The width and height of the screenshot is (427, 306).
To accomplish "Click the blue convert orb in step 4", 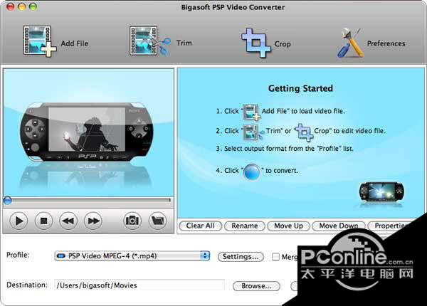I will pyautogui.click(x=252, y=172).
